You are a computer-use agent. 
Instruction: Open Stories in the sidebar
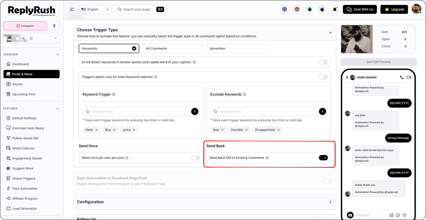pos(32,84)
